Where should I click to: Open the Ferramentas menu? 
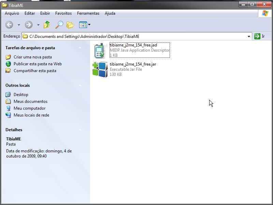point(88,13)
